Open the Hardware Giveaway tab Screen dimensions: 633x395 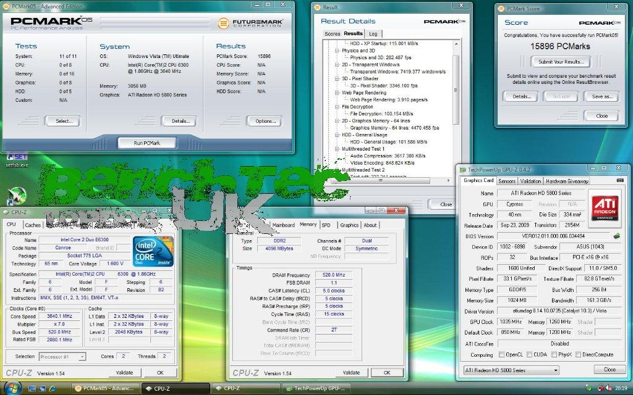[567, 181]
